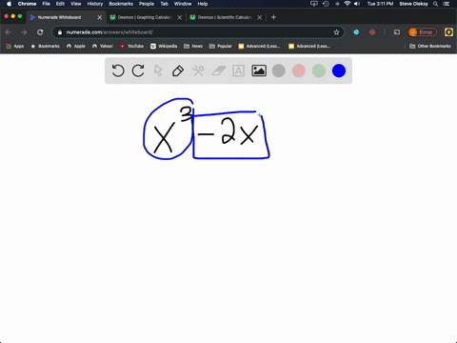Switch to Desmos Graphing Calculator tab

(145, 17)
